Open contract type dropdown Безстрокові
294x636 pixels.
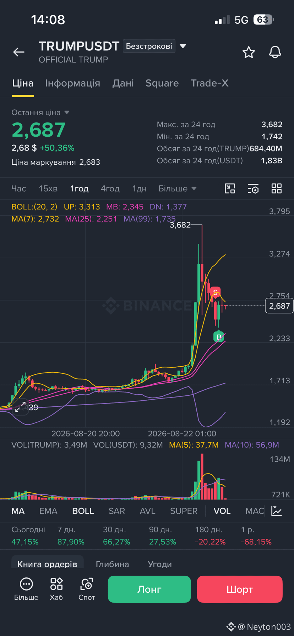[x=149, y=46]
